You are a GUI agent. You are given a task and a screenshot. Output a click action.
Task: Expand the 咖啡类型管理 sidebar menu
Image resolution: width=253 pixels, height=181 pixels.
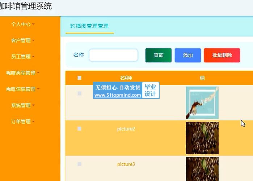(x=23, y=73)
